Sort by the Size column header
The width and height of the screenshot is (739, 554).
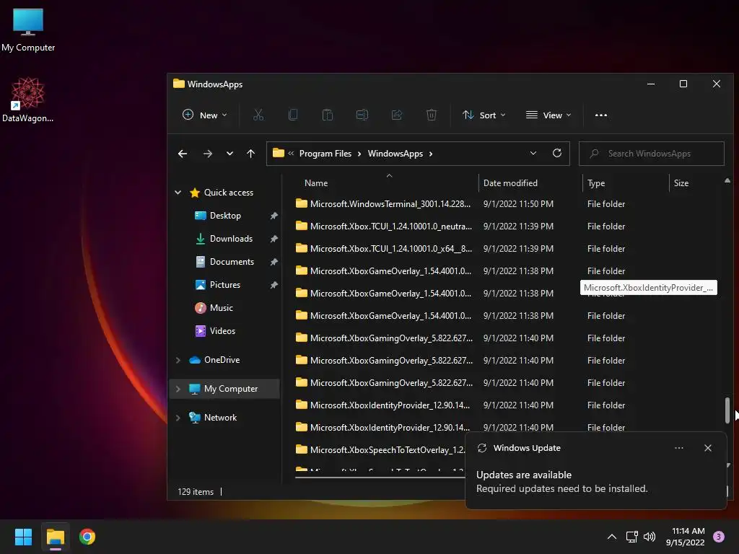[x=681, y=183]
